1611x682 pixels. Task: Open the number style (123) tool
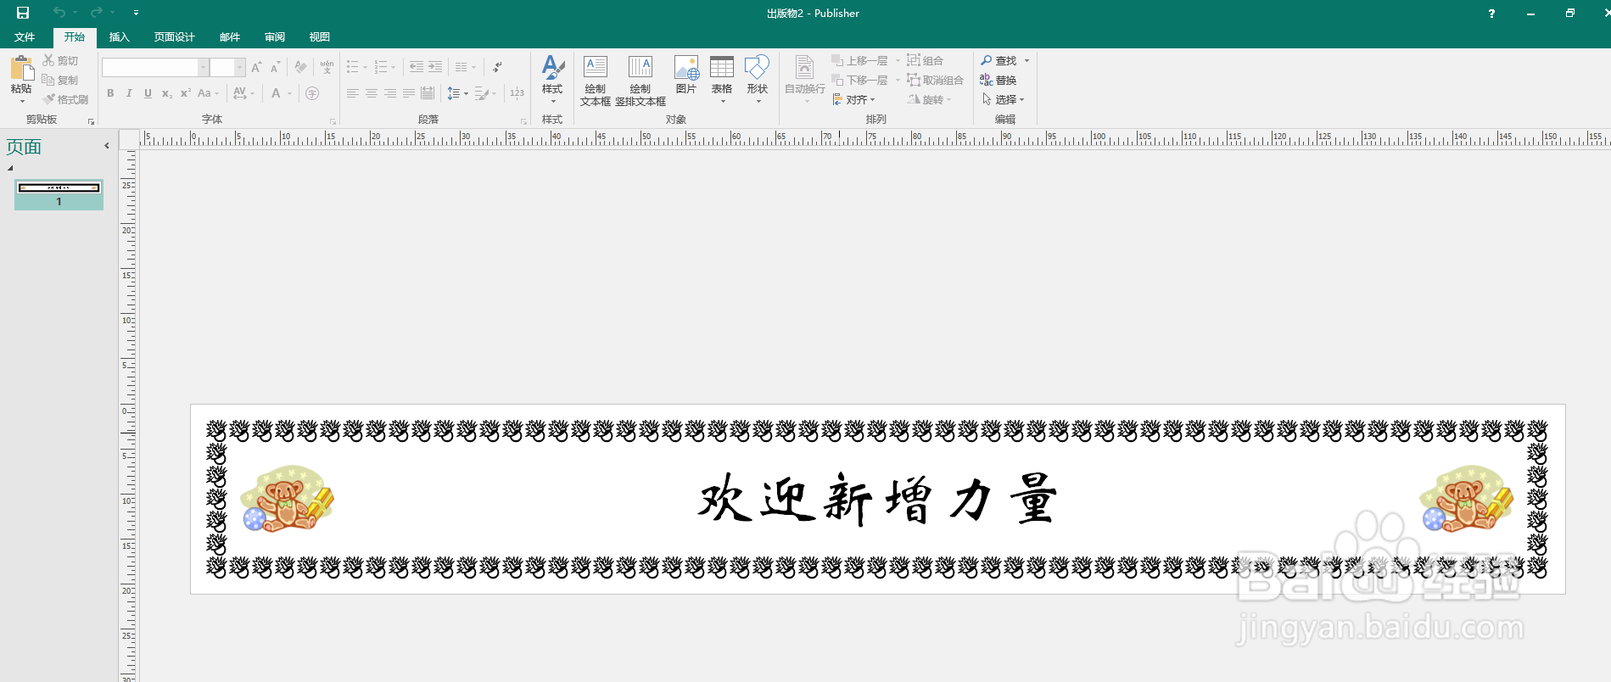517,93
